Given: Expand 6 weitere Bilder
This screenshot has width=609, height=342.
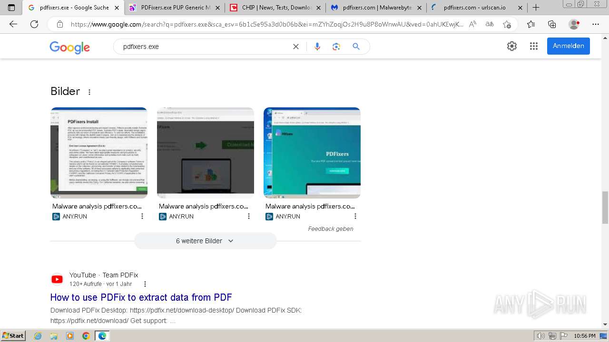Looking at the screenshot, I should click(205, 241).
